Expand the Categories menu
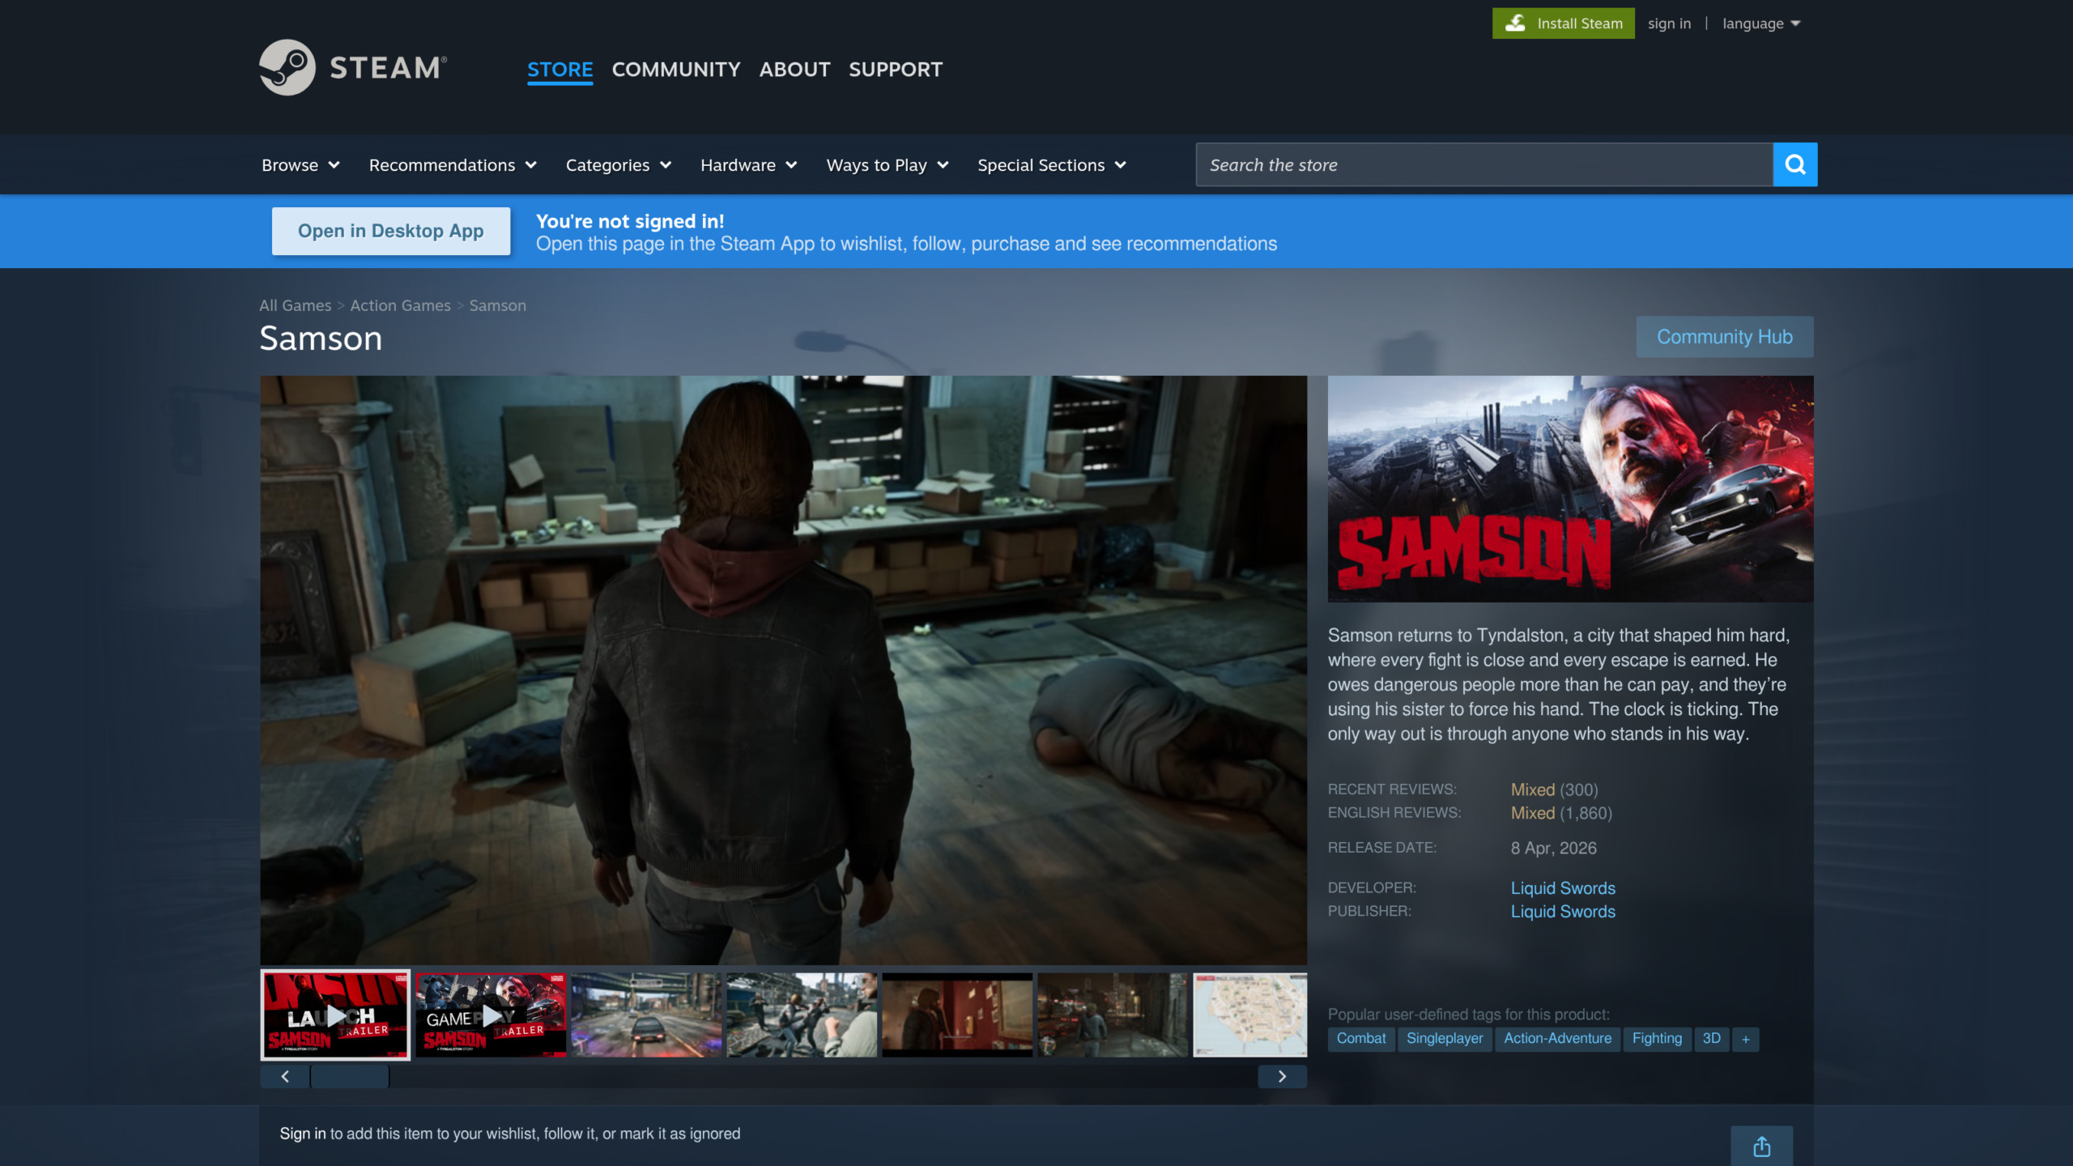Screen dimensions: 2073x1166 tap(619, 165)
